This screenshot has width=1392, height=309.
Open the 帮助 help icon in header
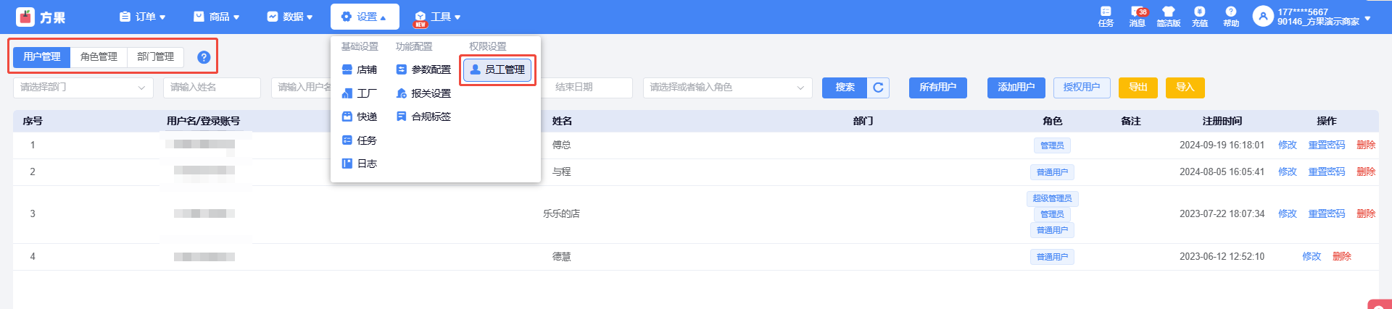1231,16
